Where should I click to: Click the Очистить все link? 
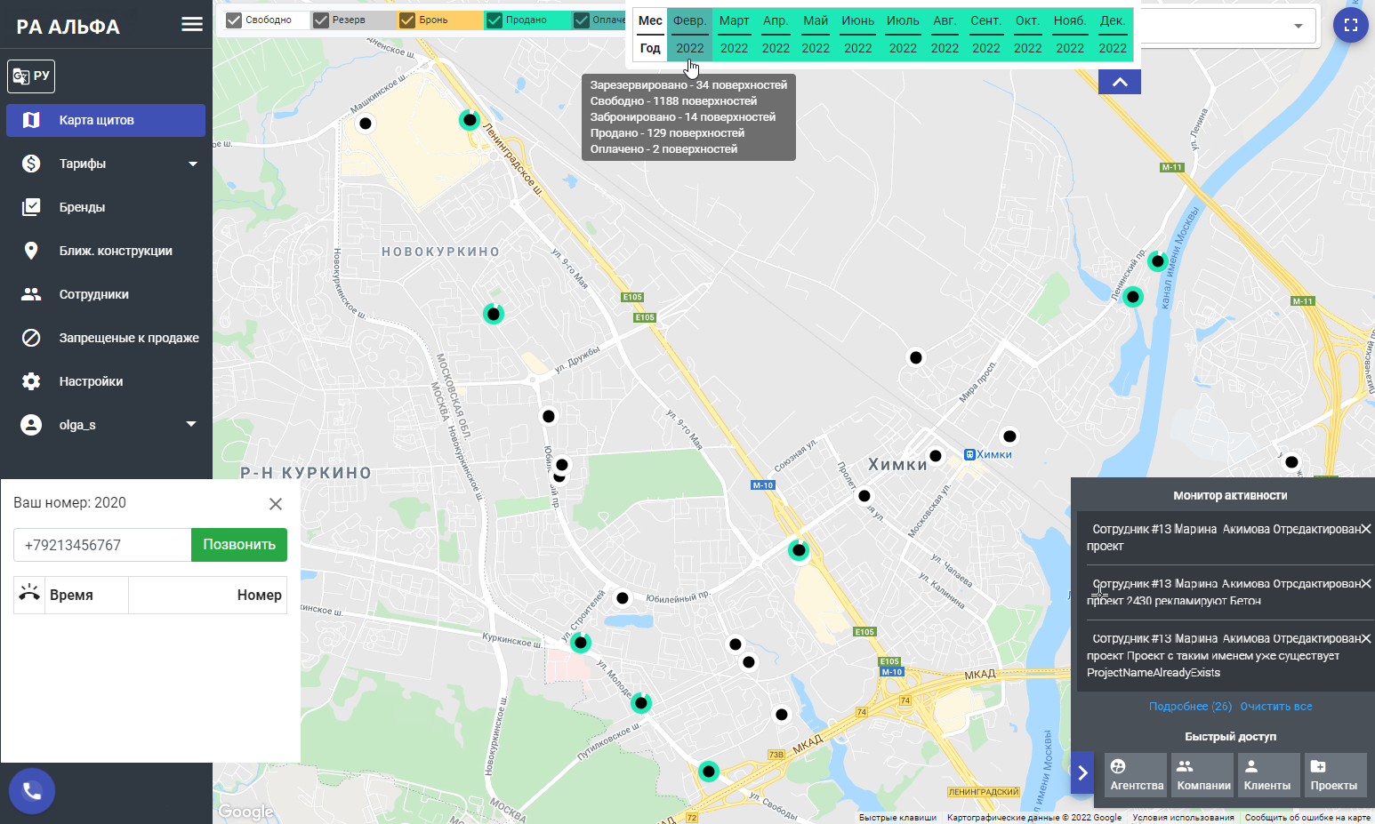(1276, 707)
